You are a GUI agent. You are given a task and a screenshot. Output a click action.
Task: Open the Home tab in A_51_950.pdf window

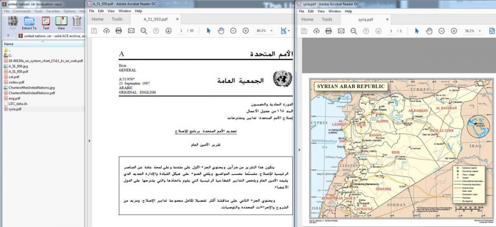(x=97, y=19)
